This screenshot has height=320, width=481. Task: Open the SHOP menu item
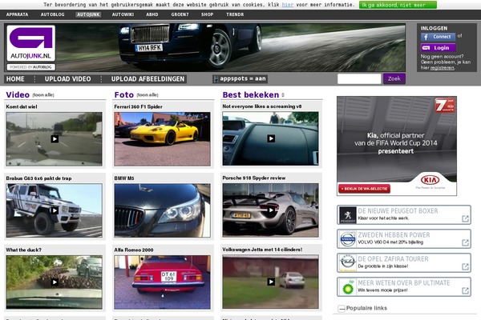tap(207, 14)
